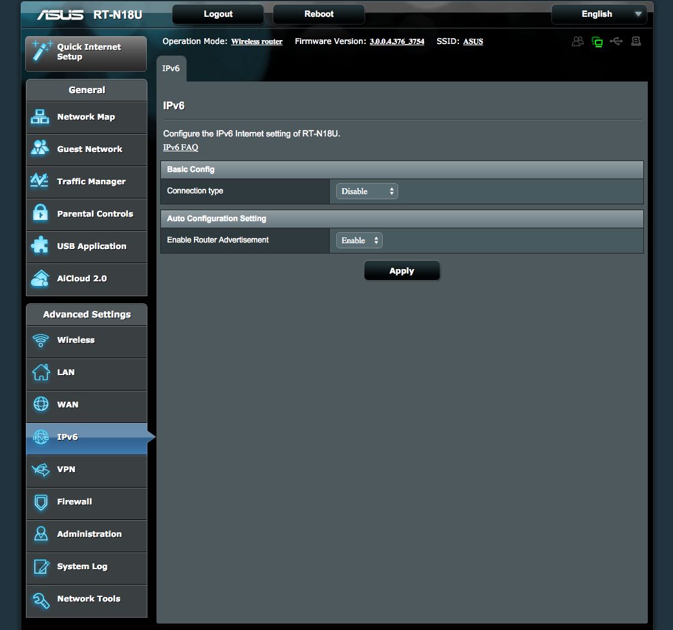
Task: Click the USB Application puzzle icon
Action: [40, 245]
